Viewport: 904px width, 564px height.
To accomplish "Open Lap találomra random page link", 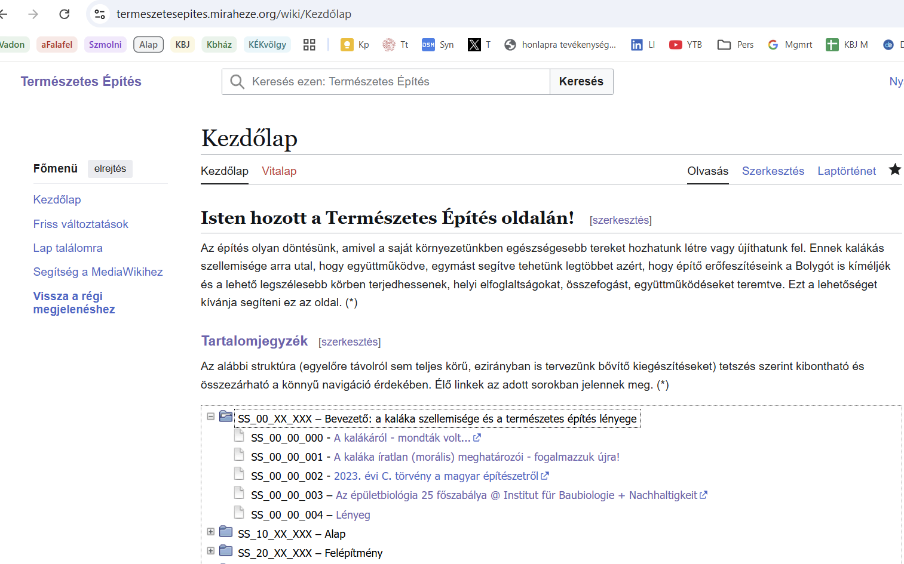I will pyautogui.click(x=68, y=248).
